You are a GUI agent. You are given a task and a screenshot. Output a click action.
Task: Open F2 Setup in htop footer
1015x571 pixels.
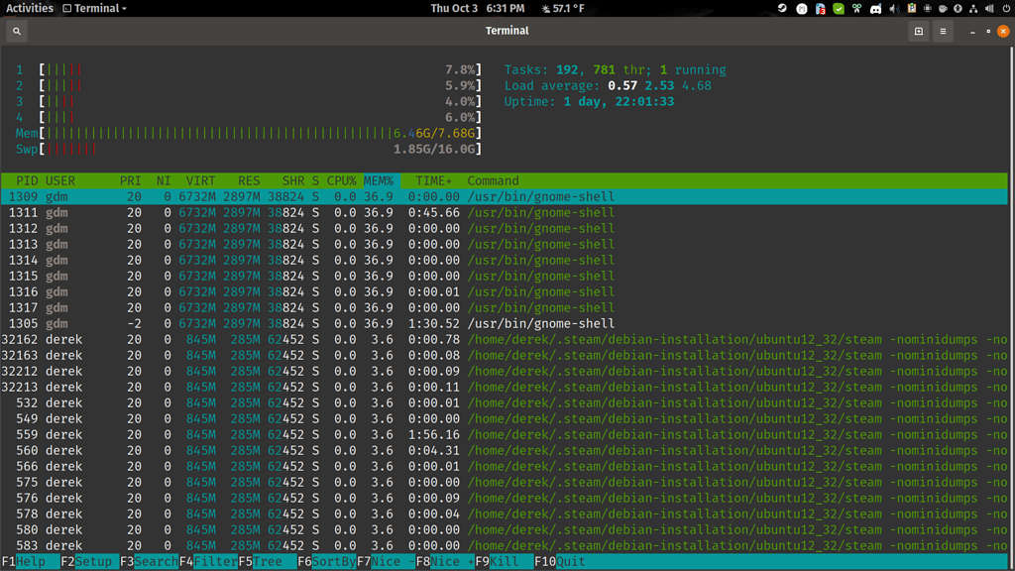(x=89, y=561)
